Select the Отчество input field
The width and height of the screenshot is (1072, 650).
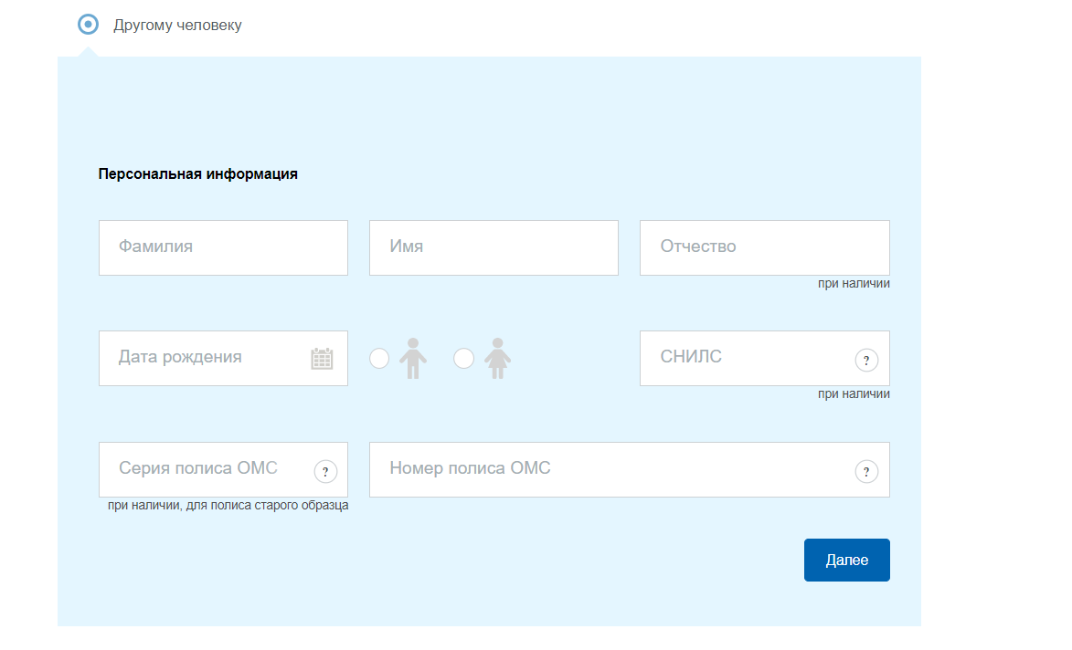tap(764, 247)
